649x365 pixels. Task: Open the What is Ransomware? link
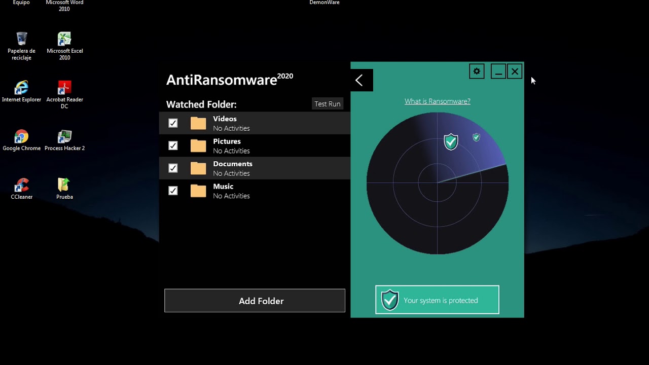pos(438,101)
